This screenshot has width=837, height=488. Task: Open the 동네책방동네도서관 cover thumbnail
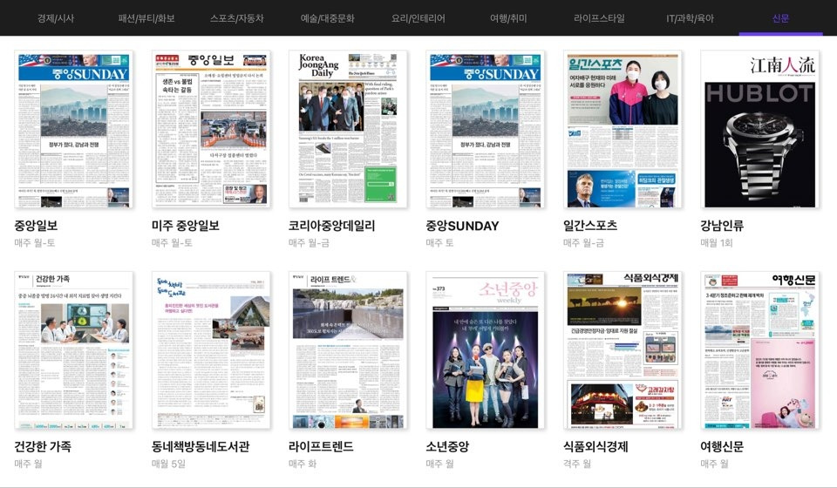point(211,350)
